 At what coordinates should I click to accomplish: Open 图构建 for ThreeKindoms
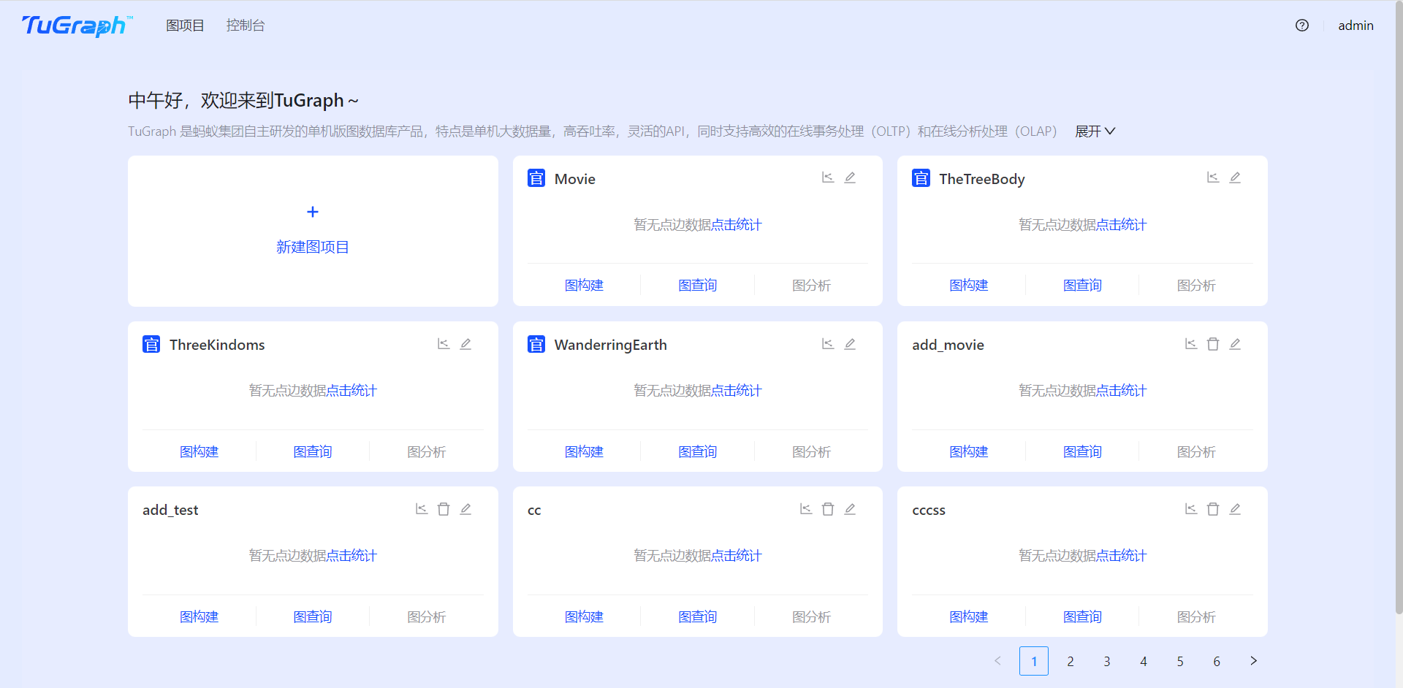[199, 452]
